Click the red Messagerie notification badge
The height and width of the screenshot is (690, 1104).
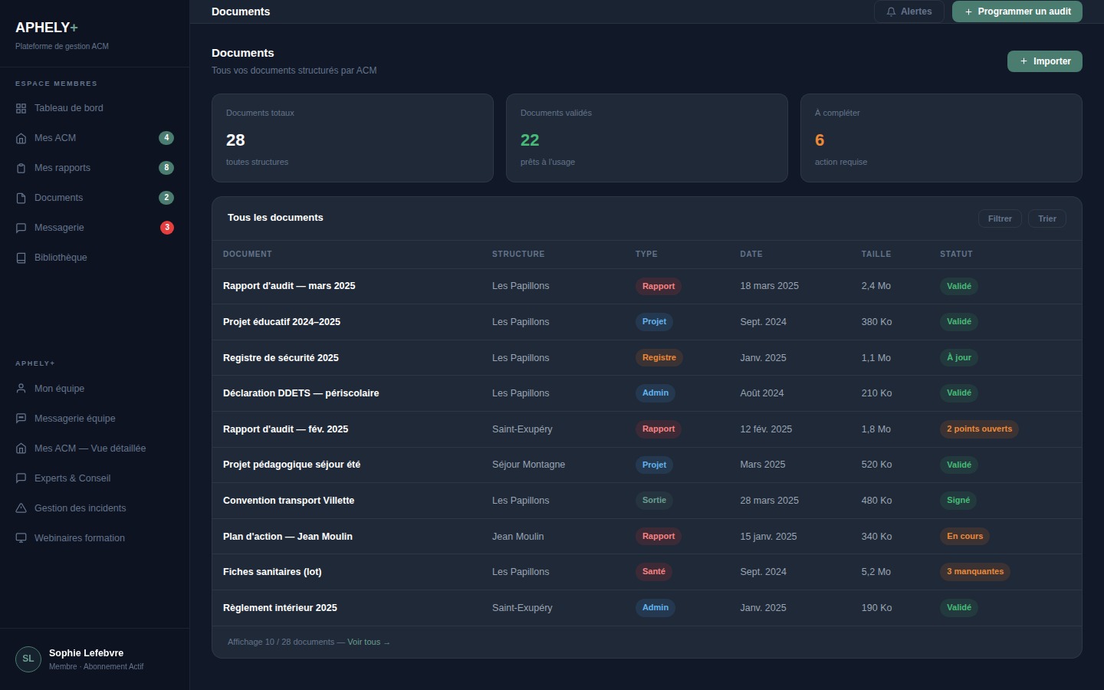[166, 228]
